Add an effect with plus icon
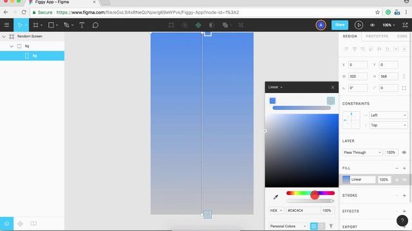This screenshot has width=412, height=231. 404,211
